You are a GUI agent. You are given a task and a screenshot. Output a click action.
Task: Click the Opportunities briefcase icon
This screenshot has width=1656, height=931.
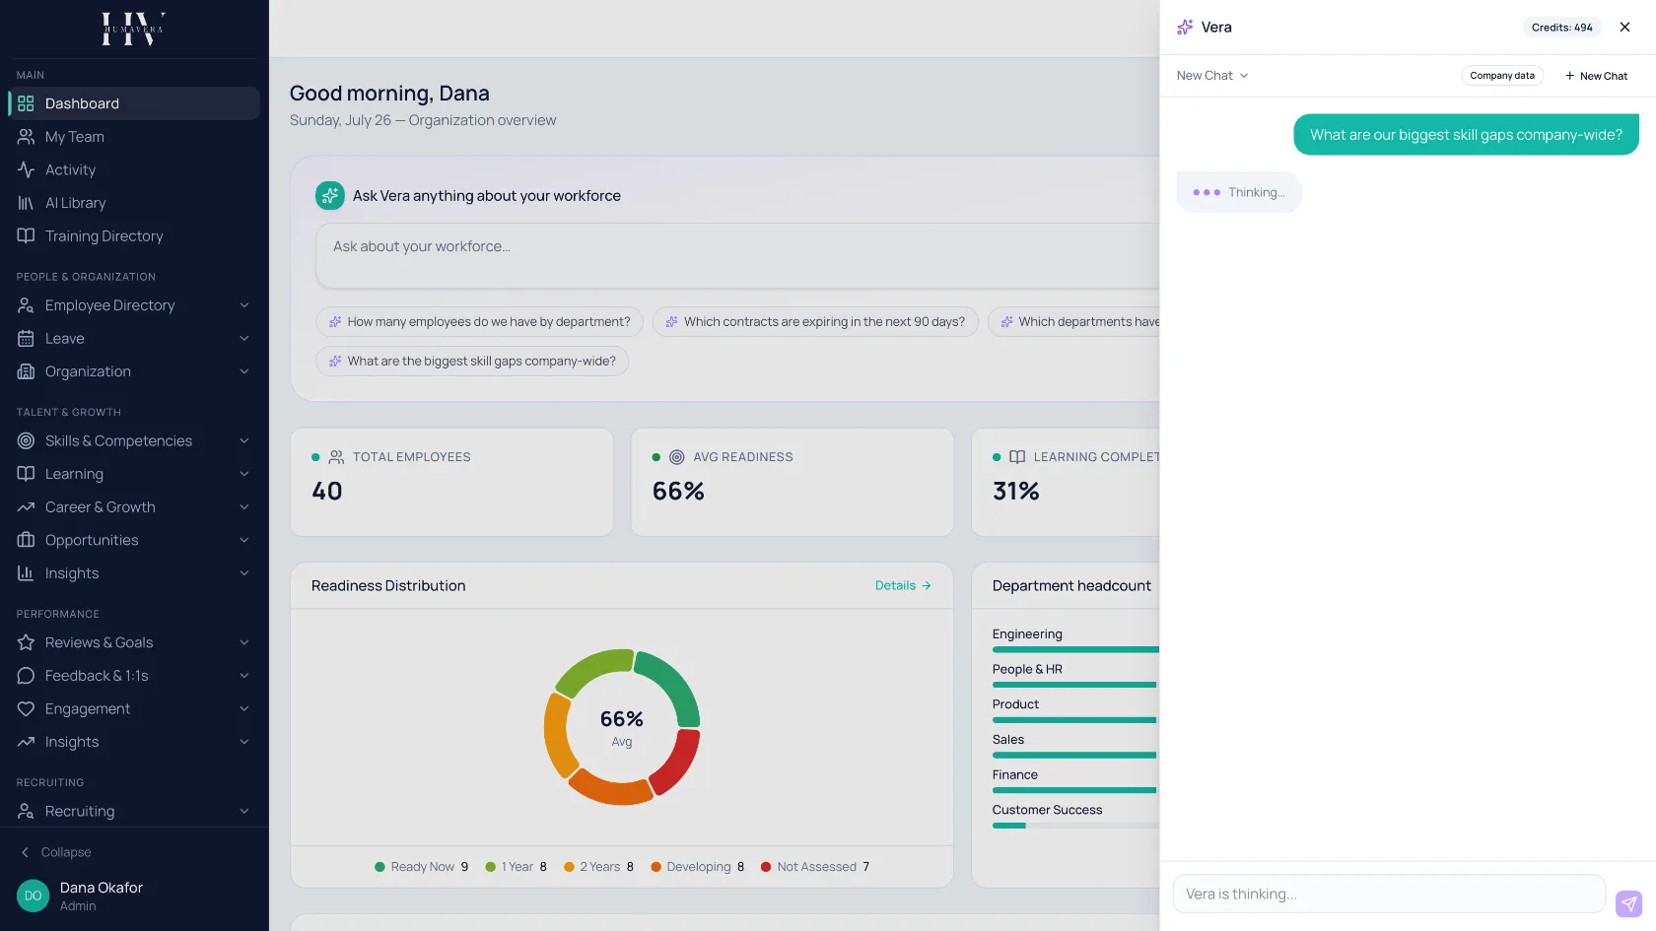tap(26, 540)
